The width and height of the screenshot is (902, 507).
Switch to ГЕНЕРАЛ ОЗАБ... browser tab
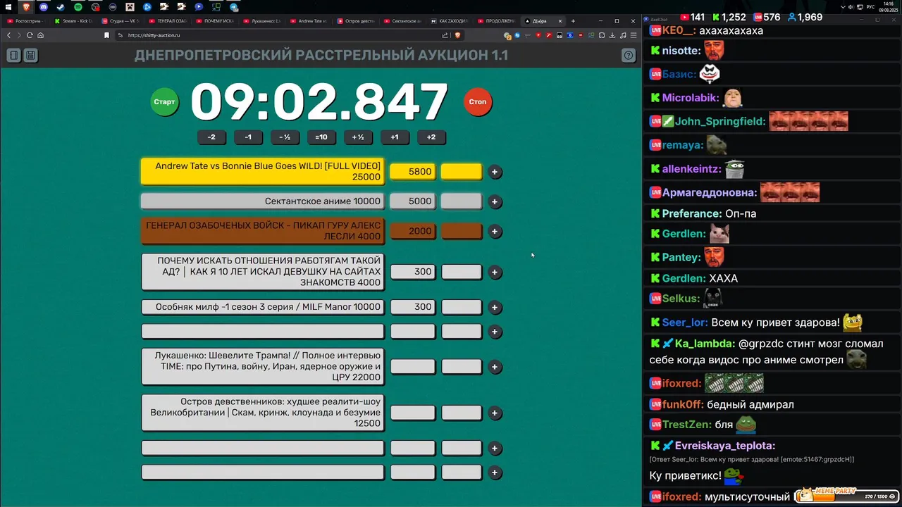pyautogui.click(x=168, y=21)
